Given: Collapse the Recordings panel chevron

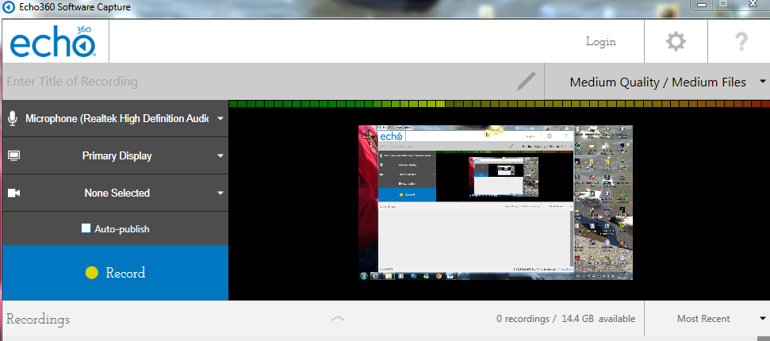Looking at the screenshot, I should pyautogui.click(x=338, y=318).
